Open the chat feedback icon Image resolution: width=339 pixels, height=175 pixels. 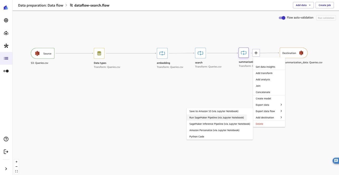tap(336, 161)
